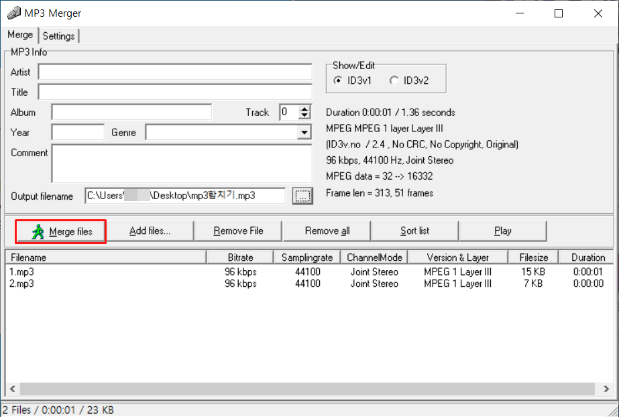619x417 pixels.
Task: Click the file list horizontal scrollbar track
Action: (x=307, y=389)
